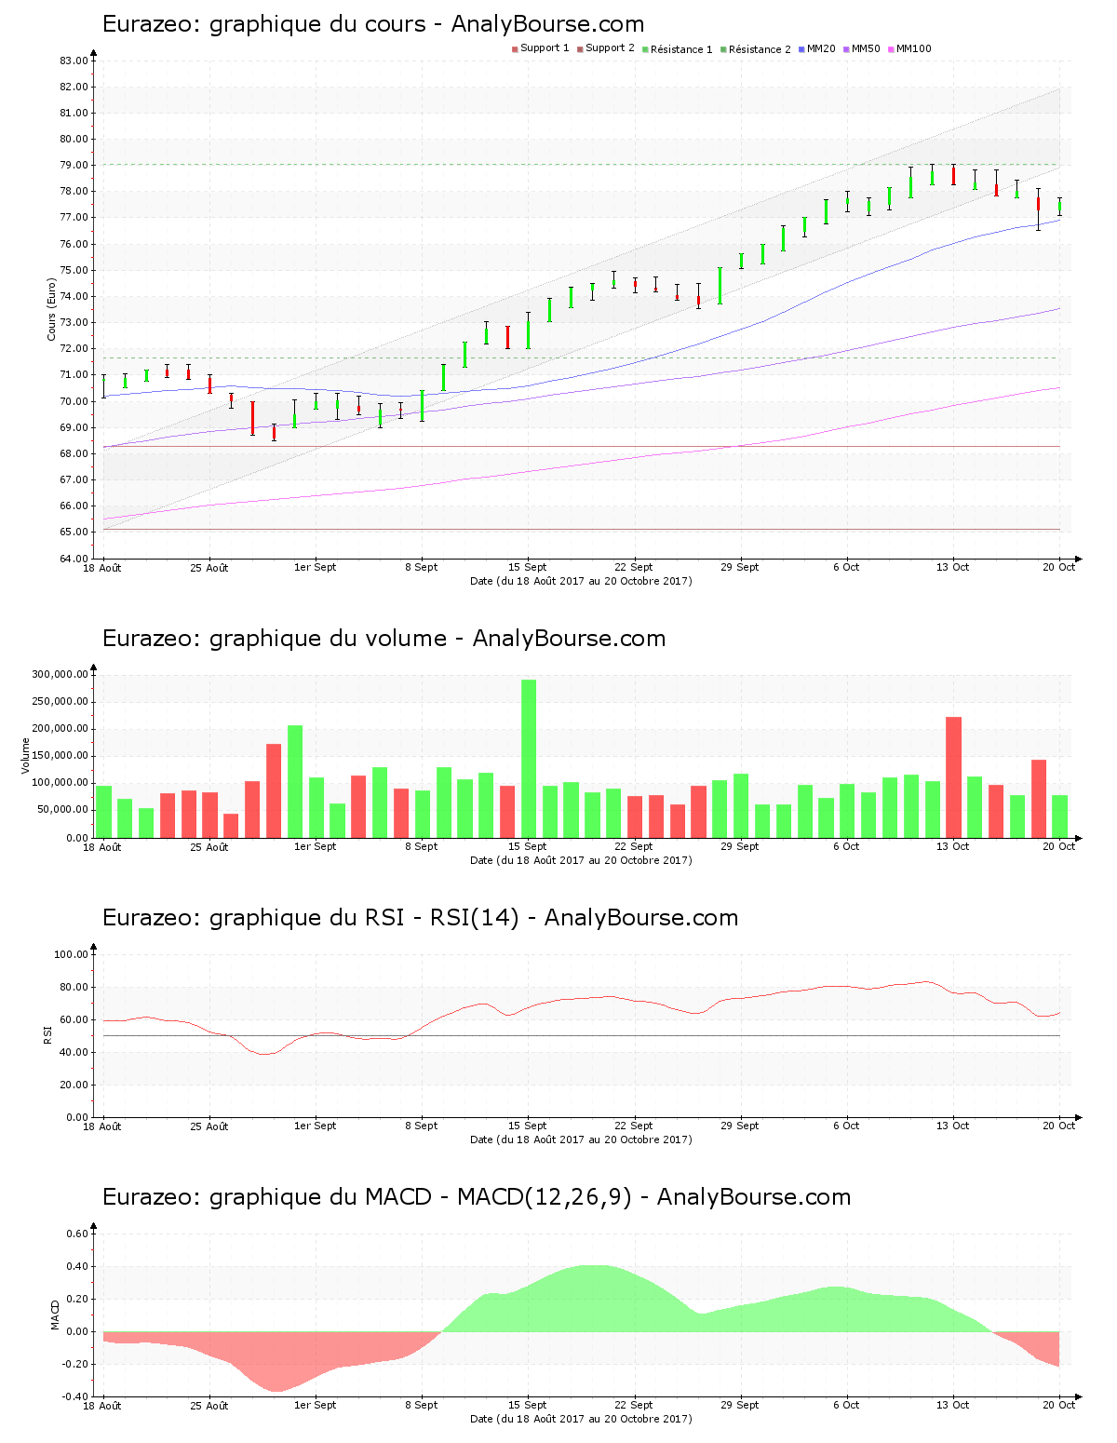Click the 83.00 value on the price axis

(74, 61)
